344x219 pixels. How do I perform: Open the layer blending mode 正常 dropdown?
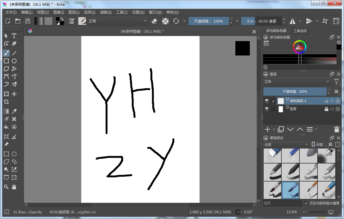pyautogui.click(x=296, y=82)
